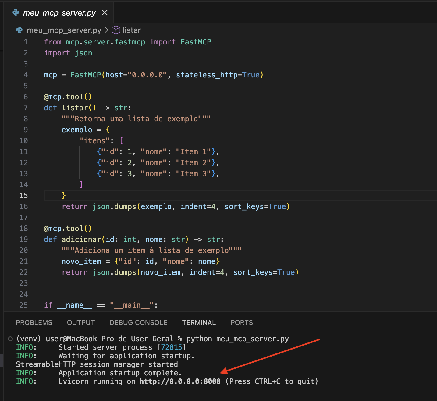This screenshot has width=437, height=401.
Task: Click 'import json' on line 2
Action: tap(68, 53)
